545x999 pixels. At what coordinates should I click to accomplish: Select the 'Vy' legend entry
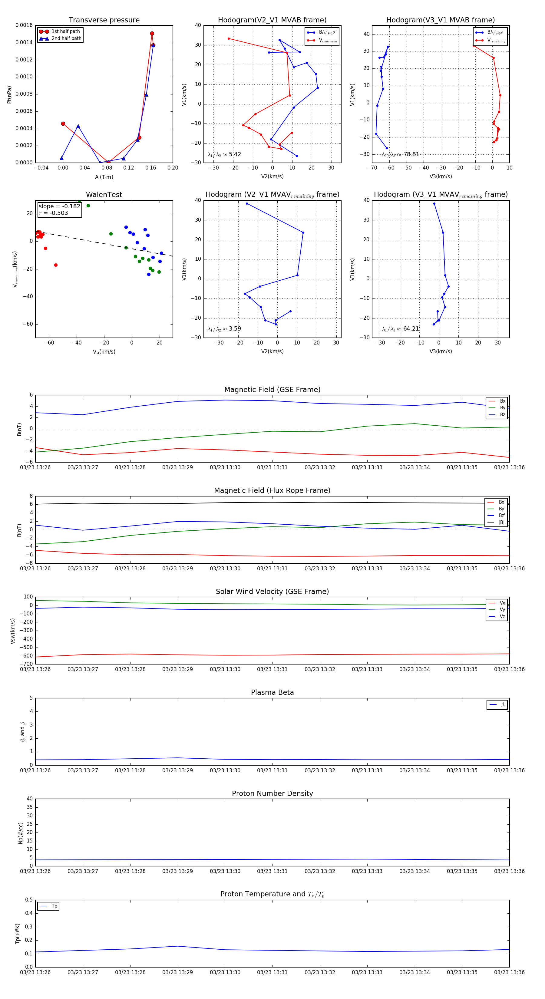497,610
